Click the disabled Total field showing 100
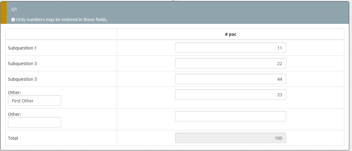Screen dimensions: 352x151 [x=230, y=138]
